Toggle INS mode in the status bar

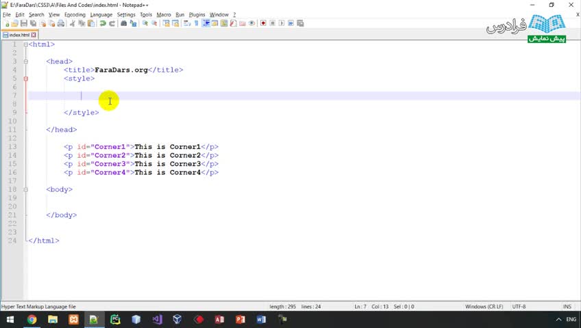[x=567, y=307]
